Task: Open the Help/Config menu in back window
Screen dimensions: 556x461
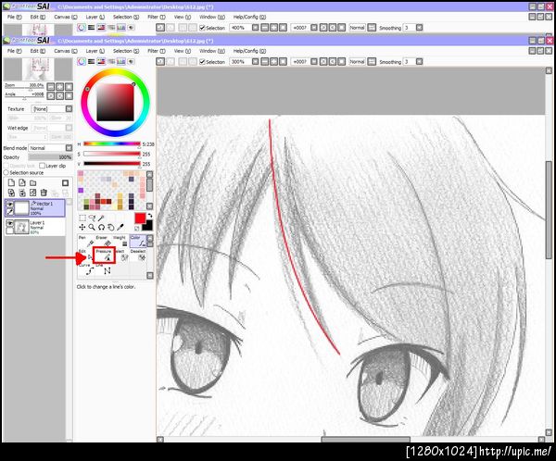Action: pyautogui.click(x=249, y=17)
